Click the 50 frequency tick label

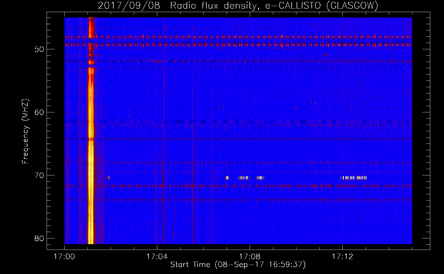click(x=39, y=49)
